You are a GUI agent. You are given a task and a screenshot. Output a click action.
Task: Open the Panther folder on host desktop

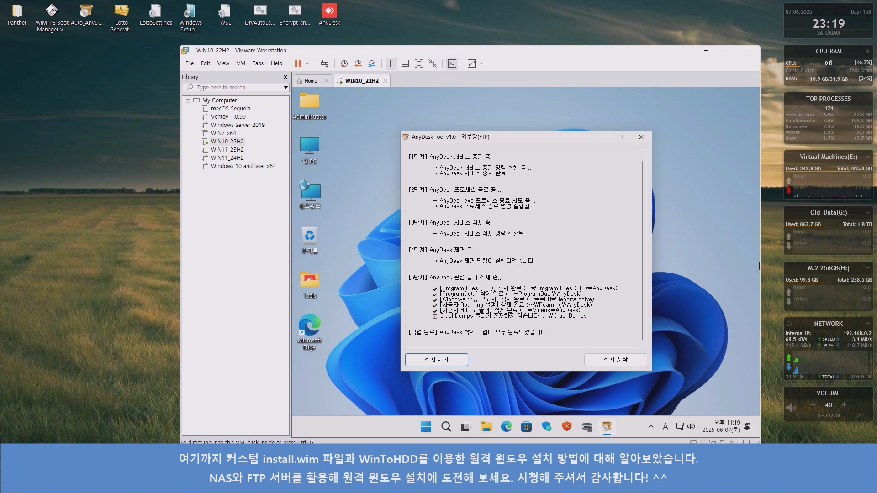pos(17,15)
